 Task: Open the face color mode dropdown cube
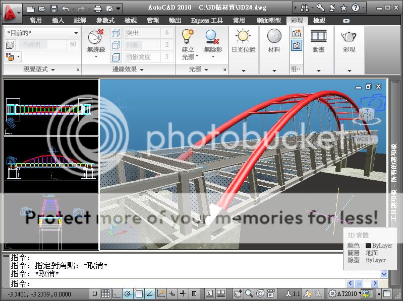pos(13,57)
